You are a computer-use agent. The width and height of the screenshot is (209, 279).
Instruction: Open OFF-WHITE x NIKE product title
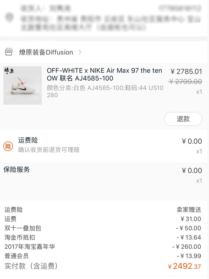(x=104, y=74)
